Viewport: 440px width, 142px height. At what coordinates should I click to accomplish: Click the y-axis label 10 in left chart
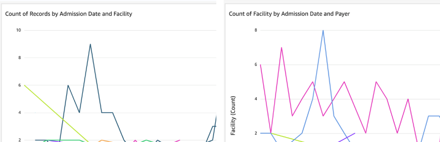(18, 30)
